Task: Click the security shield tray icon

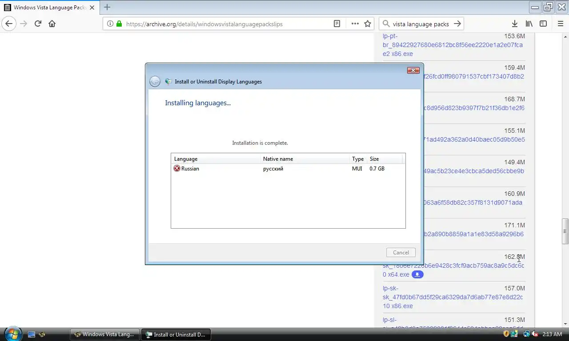Action: (x=506, y=334)
